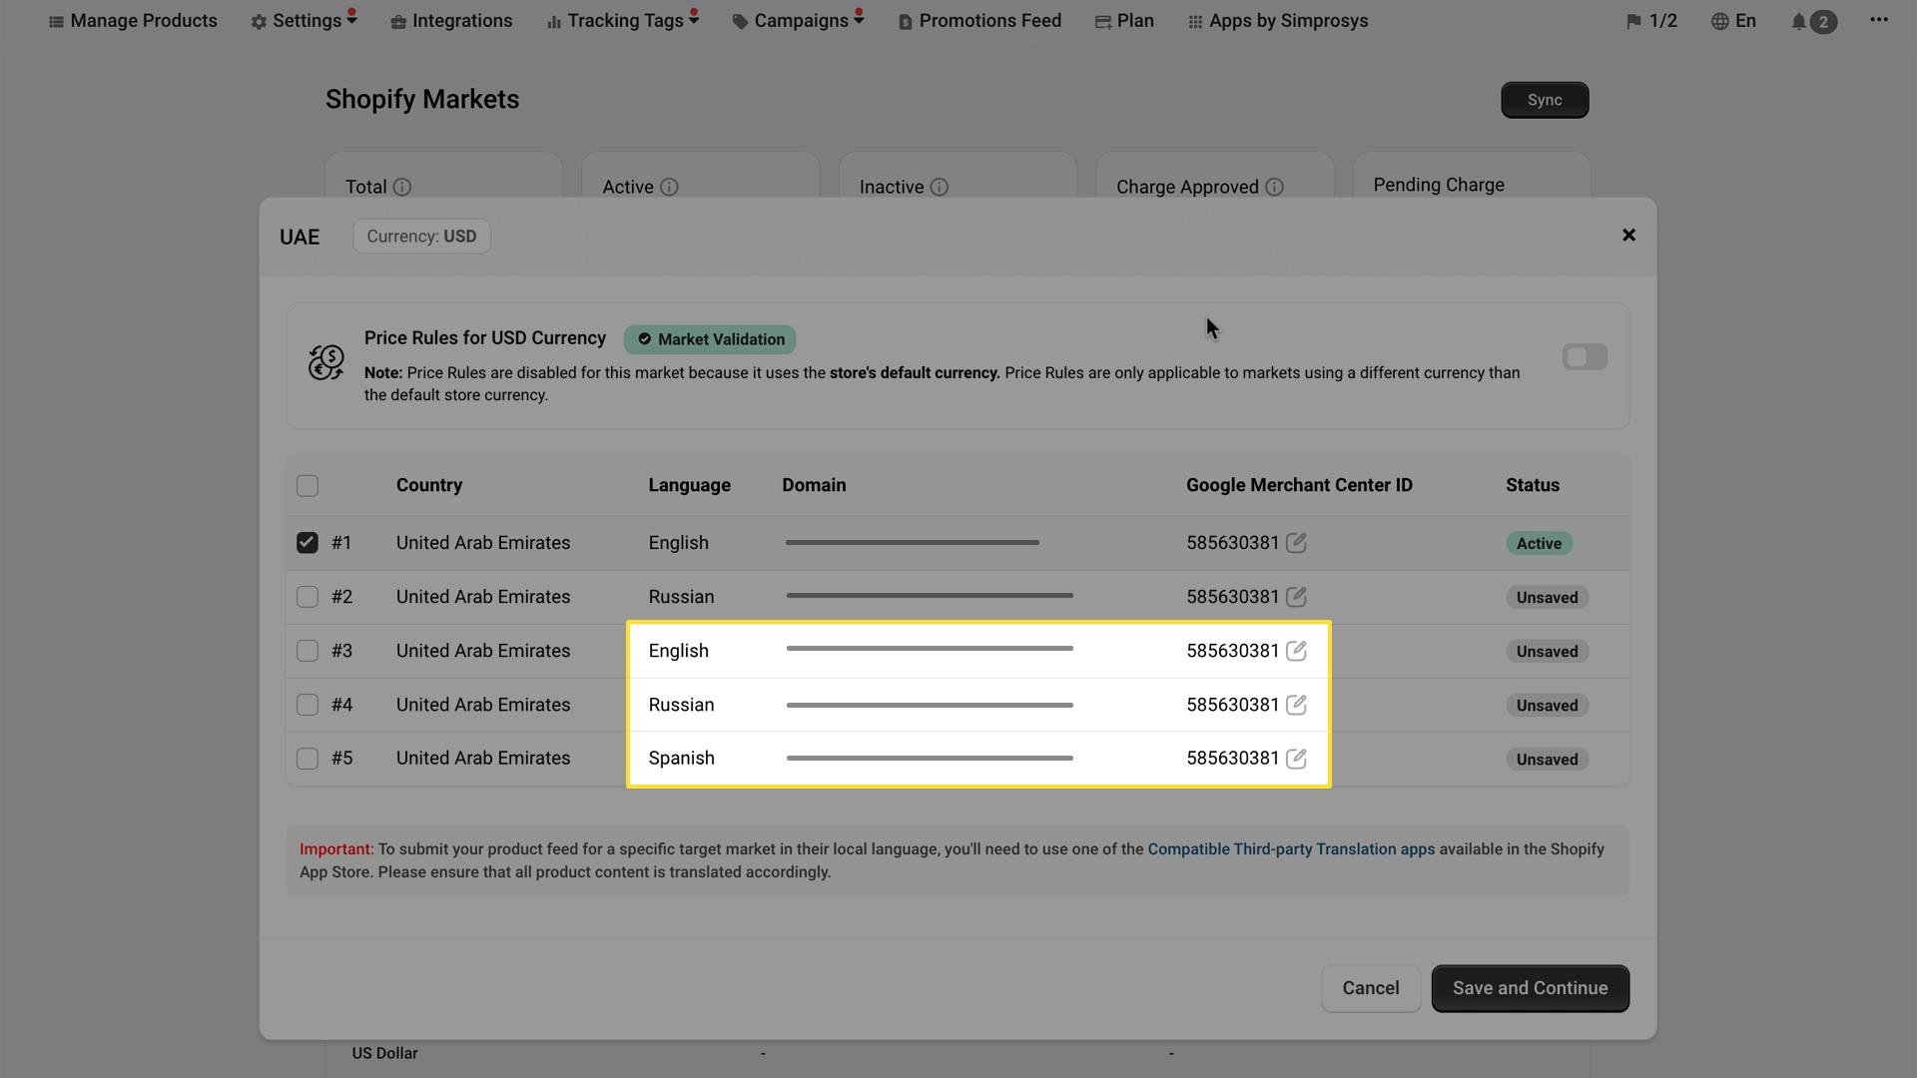The width and height of the screenshot is (1917, 1078).
Task: Click the edit pencil beside English row #1 Merchant ID
Action: coord(1296,542)
